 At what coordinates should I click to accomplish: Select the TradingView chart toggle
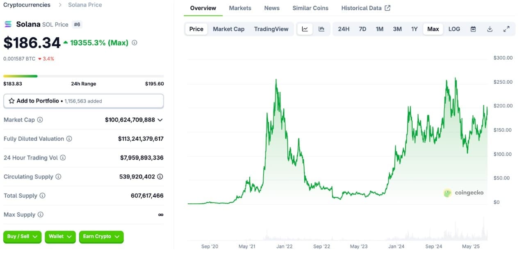pyautogui.click(x=271, y=29)
